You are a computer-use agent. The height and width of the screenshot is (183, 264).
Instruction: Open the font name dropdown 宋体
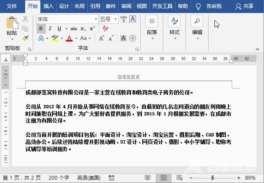tap(96, 19)
